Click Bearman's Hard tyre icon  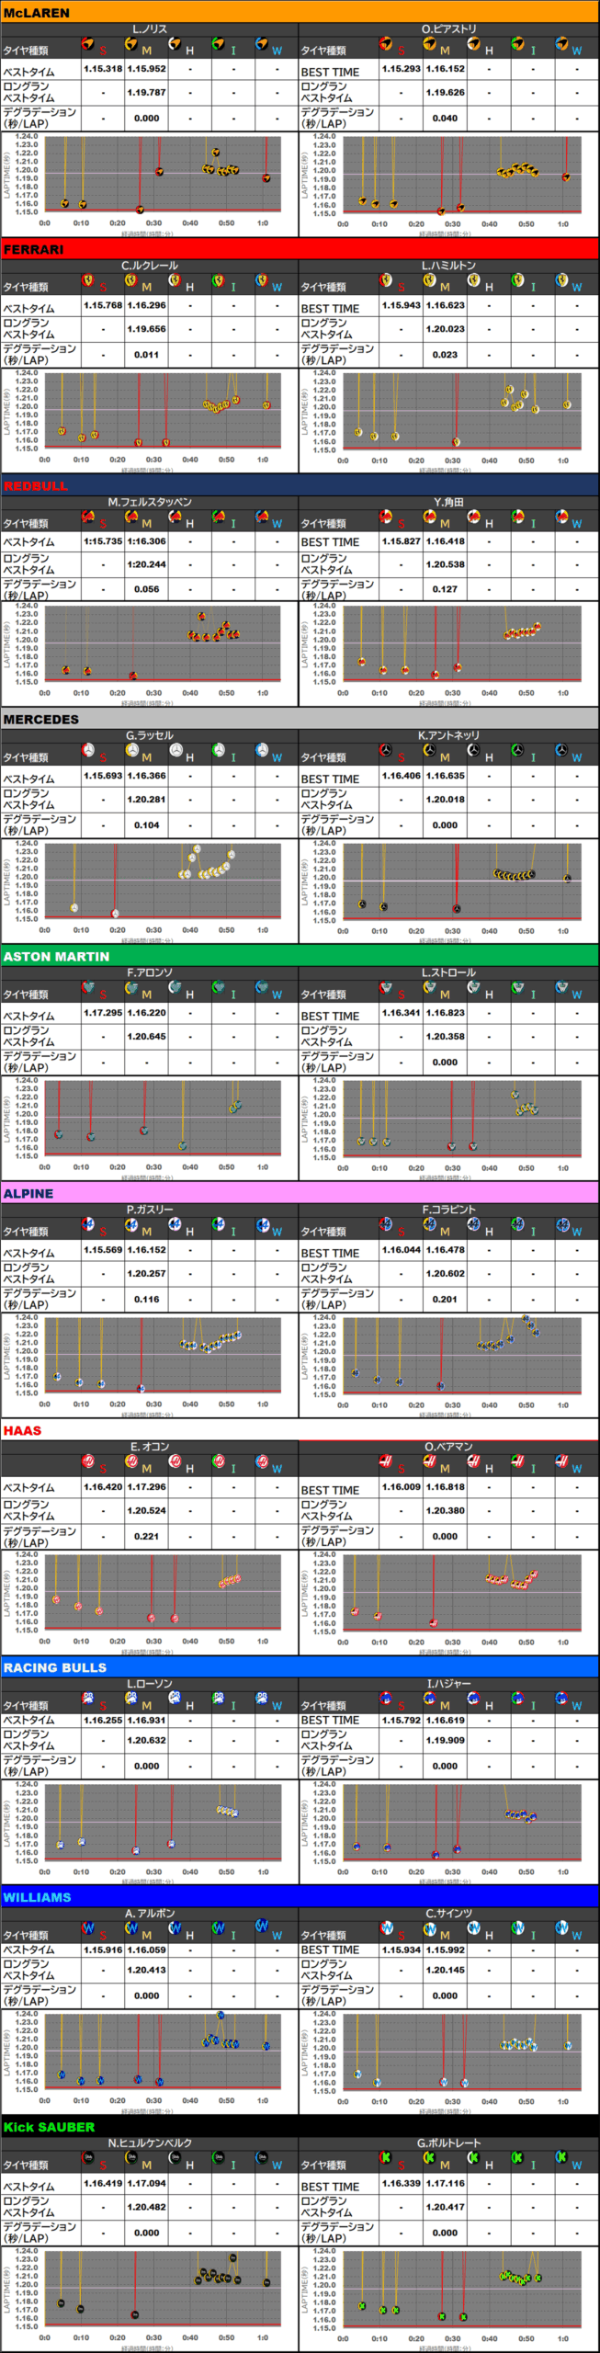pos(473,1461)
